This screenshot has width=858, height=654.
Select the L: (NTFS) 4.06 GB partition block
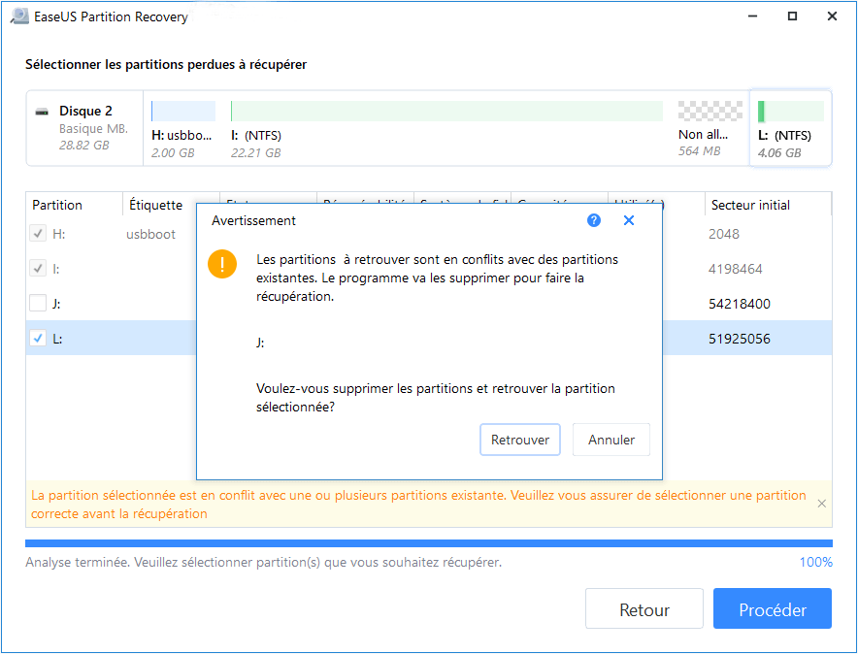[791, 129]
